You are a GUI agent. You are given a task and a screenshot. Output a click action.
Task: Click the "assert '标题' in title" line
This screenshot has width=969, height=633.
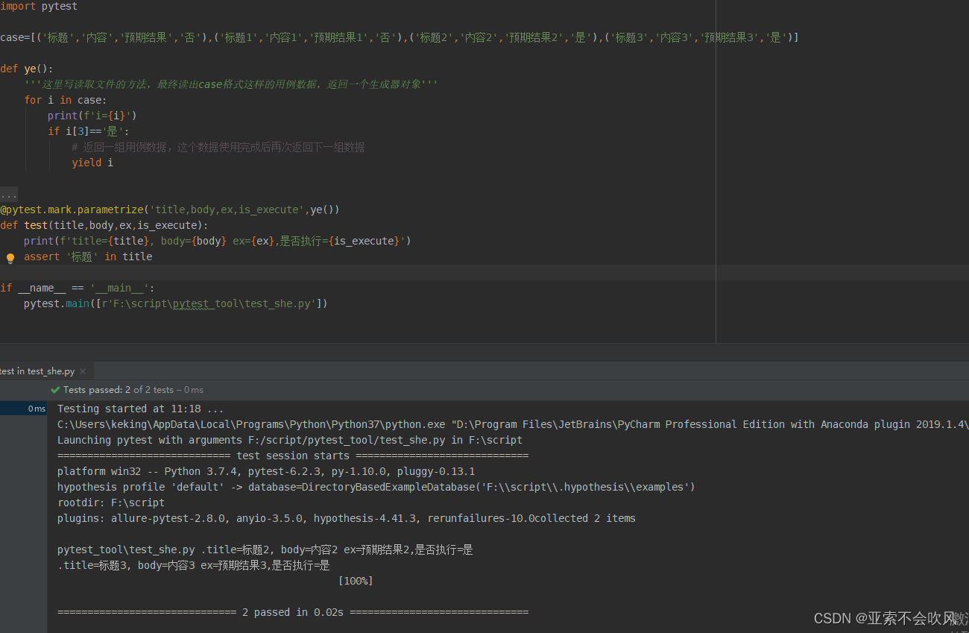(x=88, y=256)
